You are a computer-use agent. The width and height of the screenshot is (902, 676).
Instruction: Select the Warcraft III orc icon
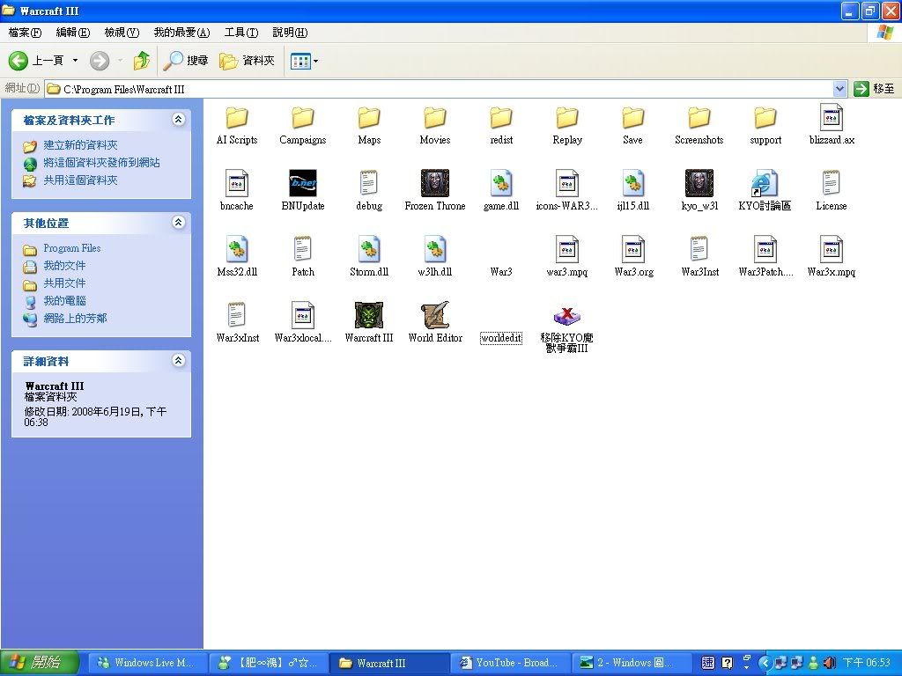click(368, 315)
